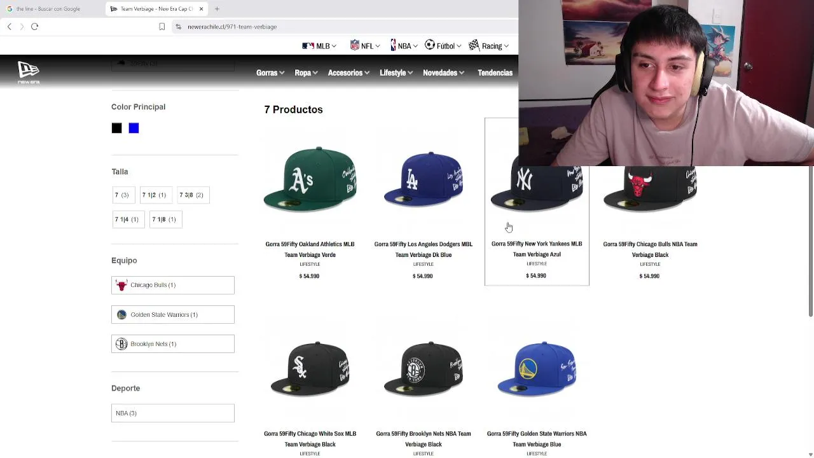
Task: Click the New Era logo
Action: click(x=29, y=73)
